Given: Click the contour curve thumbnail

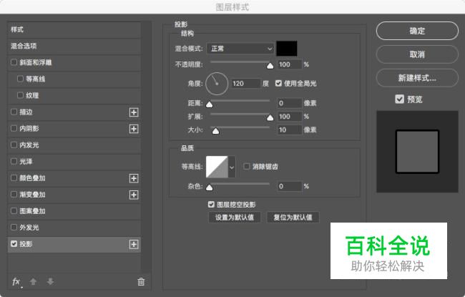Looking at the screenshot, I should coord(217,167).
